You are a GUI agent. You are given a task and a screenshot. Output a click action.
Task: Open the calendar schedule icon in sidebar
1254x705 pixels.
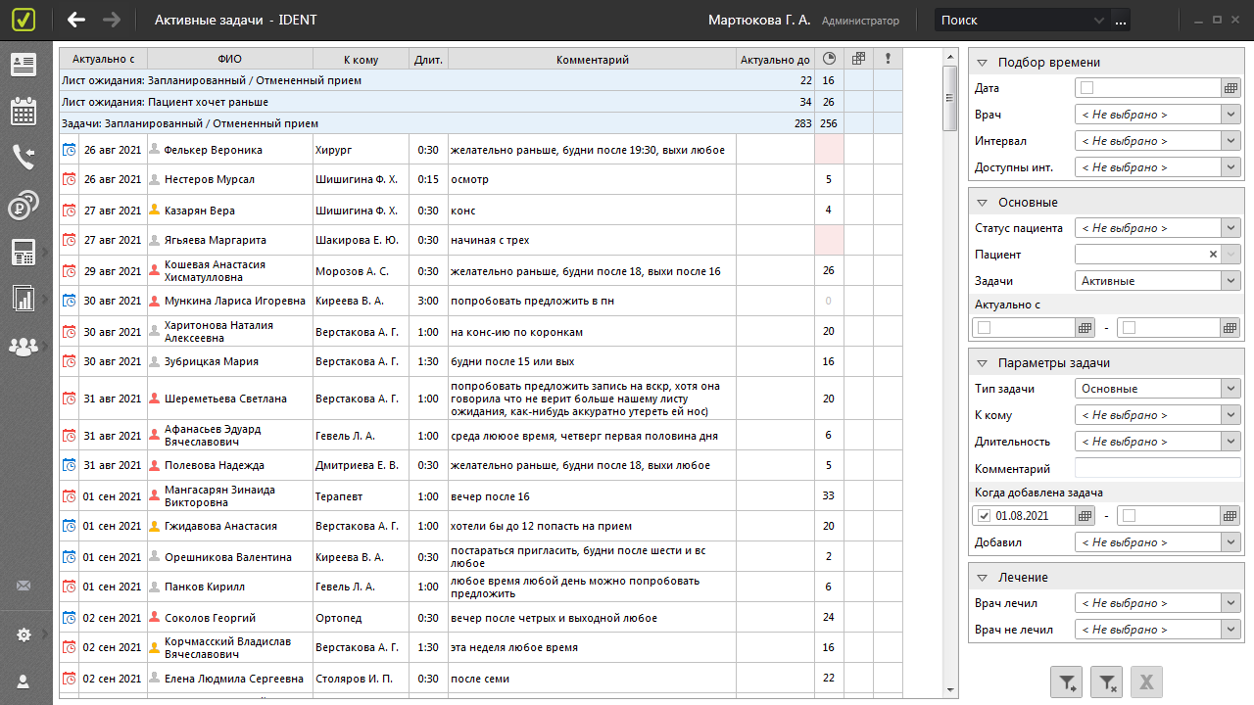24,111
